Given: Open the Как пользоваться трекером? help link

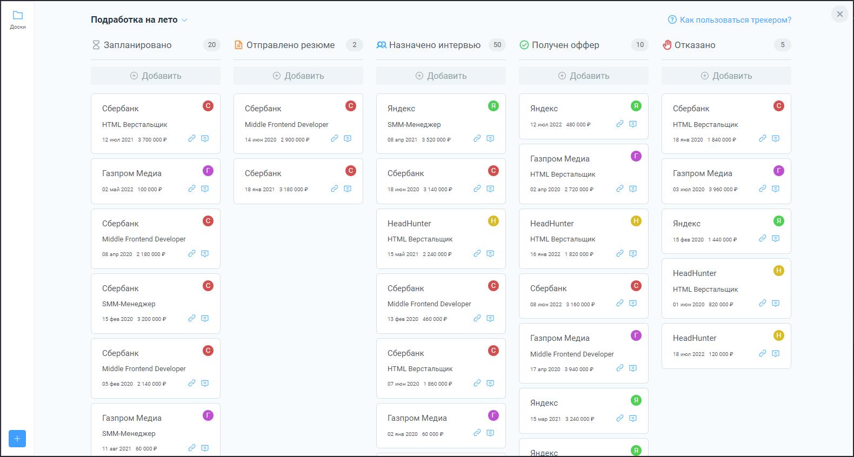Looking at the screenshot, I should pyautogui.click(x=730, y=20).
